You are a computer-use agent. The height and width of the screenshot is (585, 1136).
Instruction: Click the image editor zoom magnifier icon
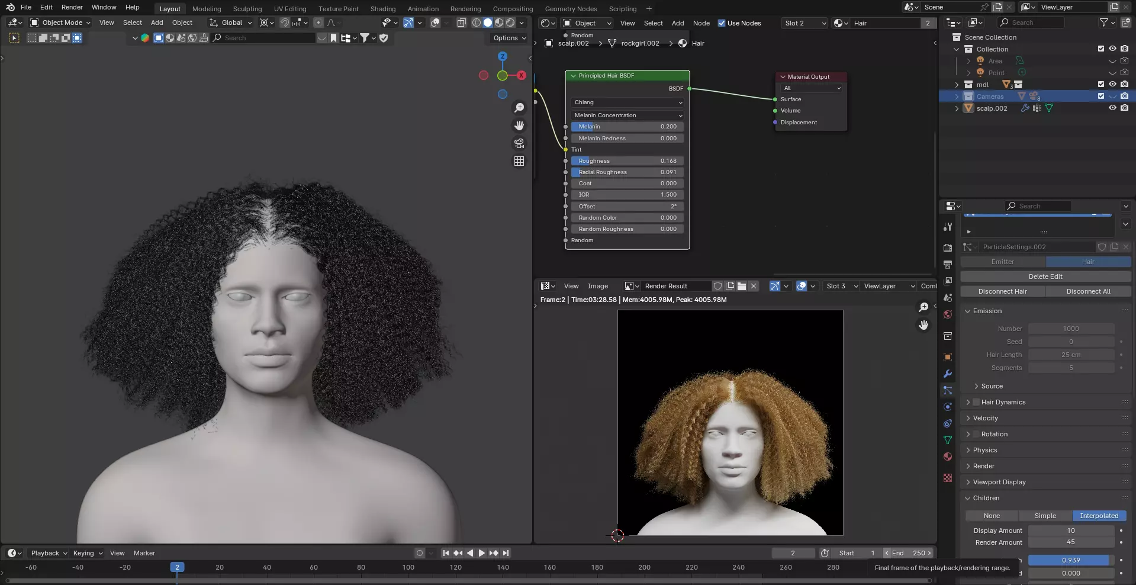[923, 307]
